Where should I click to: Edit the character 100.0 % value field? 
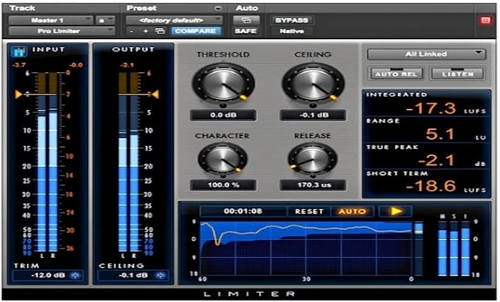tap(224, 185)
